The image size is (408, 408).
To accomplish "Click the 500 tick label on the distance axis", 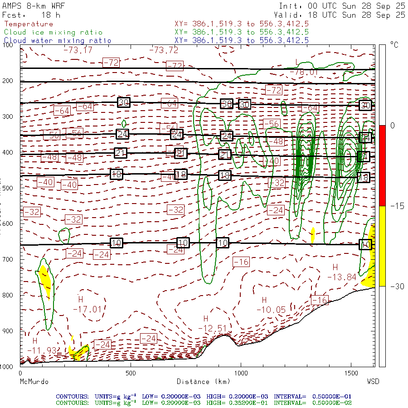I will (x=131, y=373).
